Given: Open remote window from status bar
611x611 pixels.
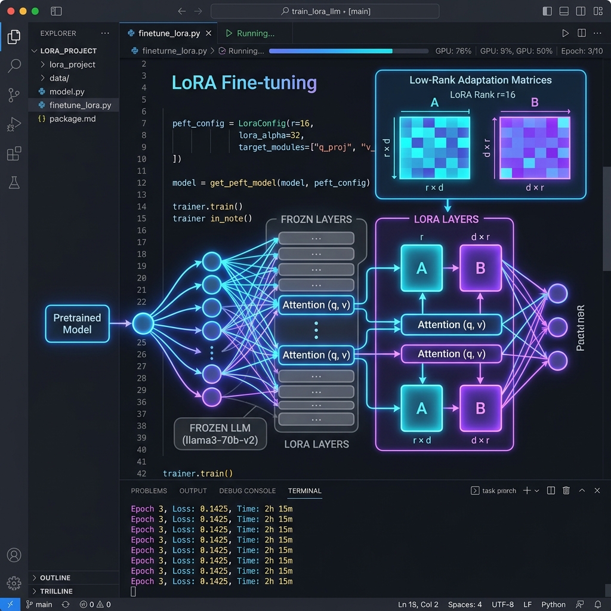Looking at the screenshot, I should point(10,604).
